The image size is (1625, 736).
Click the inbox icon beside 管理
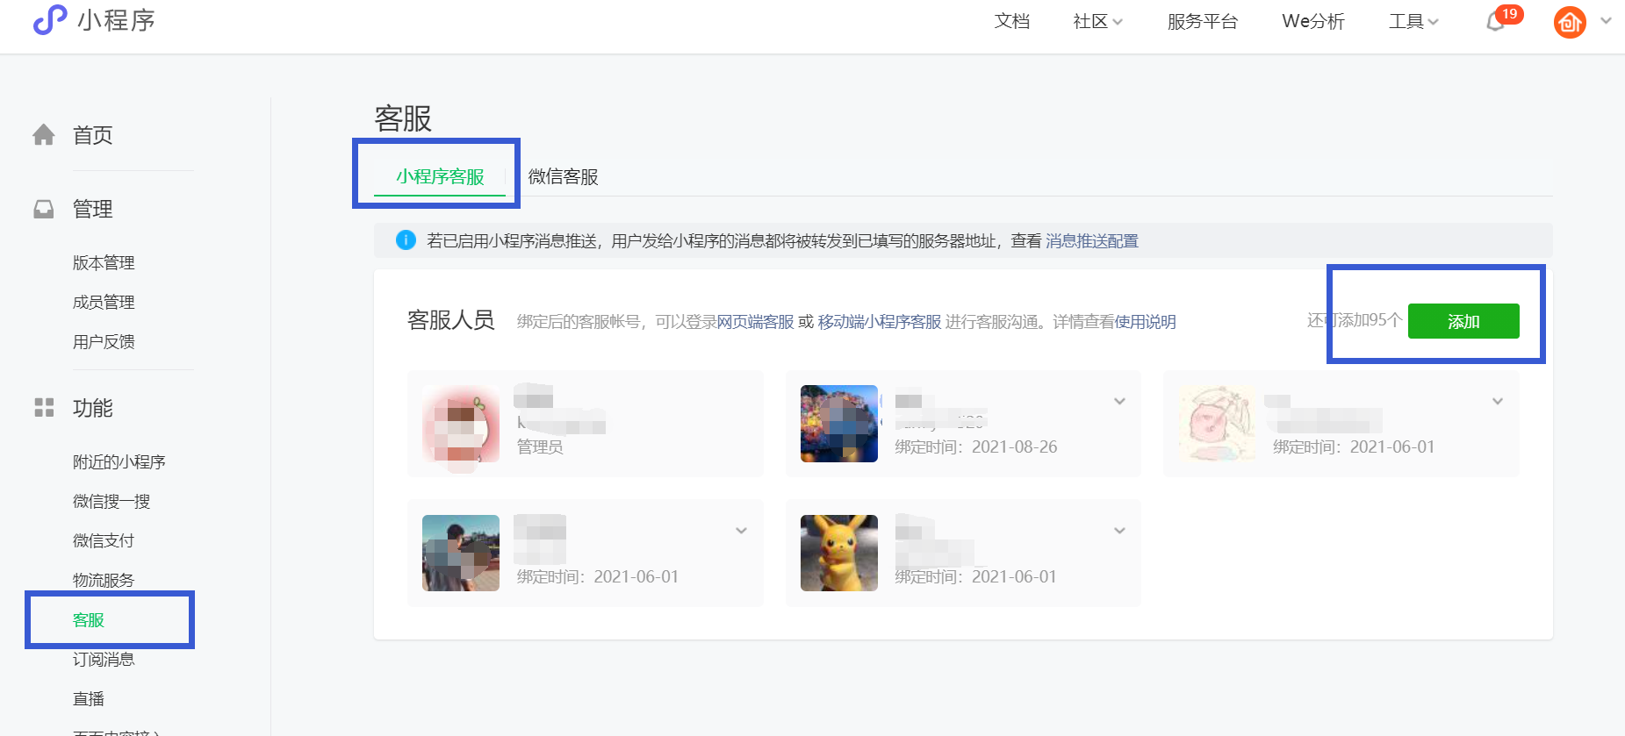point(44,209)
